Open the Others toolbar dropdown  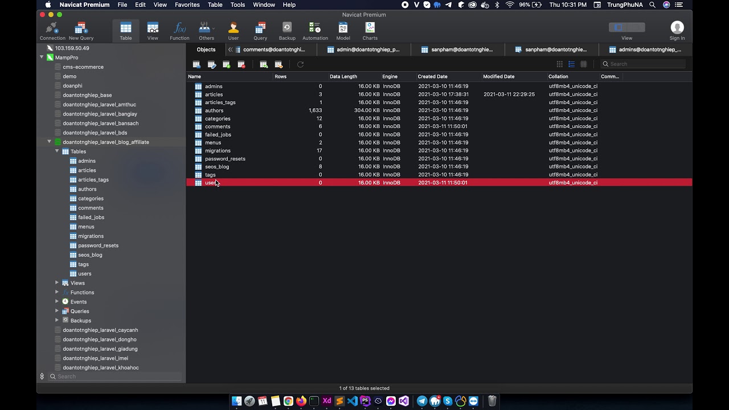206,31
